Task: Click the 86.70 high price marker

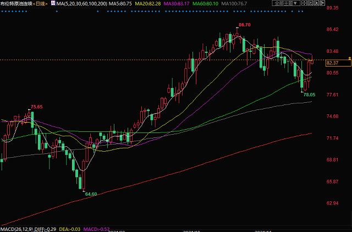Action: pyautogui.click(x=244, y=25)
